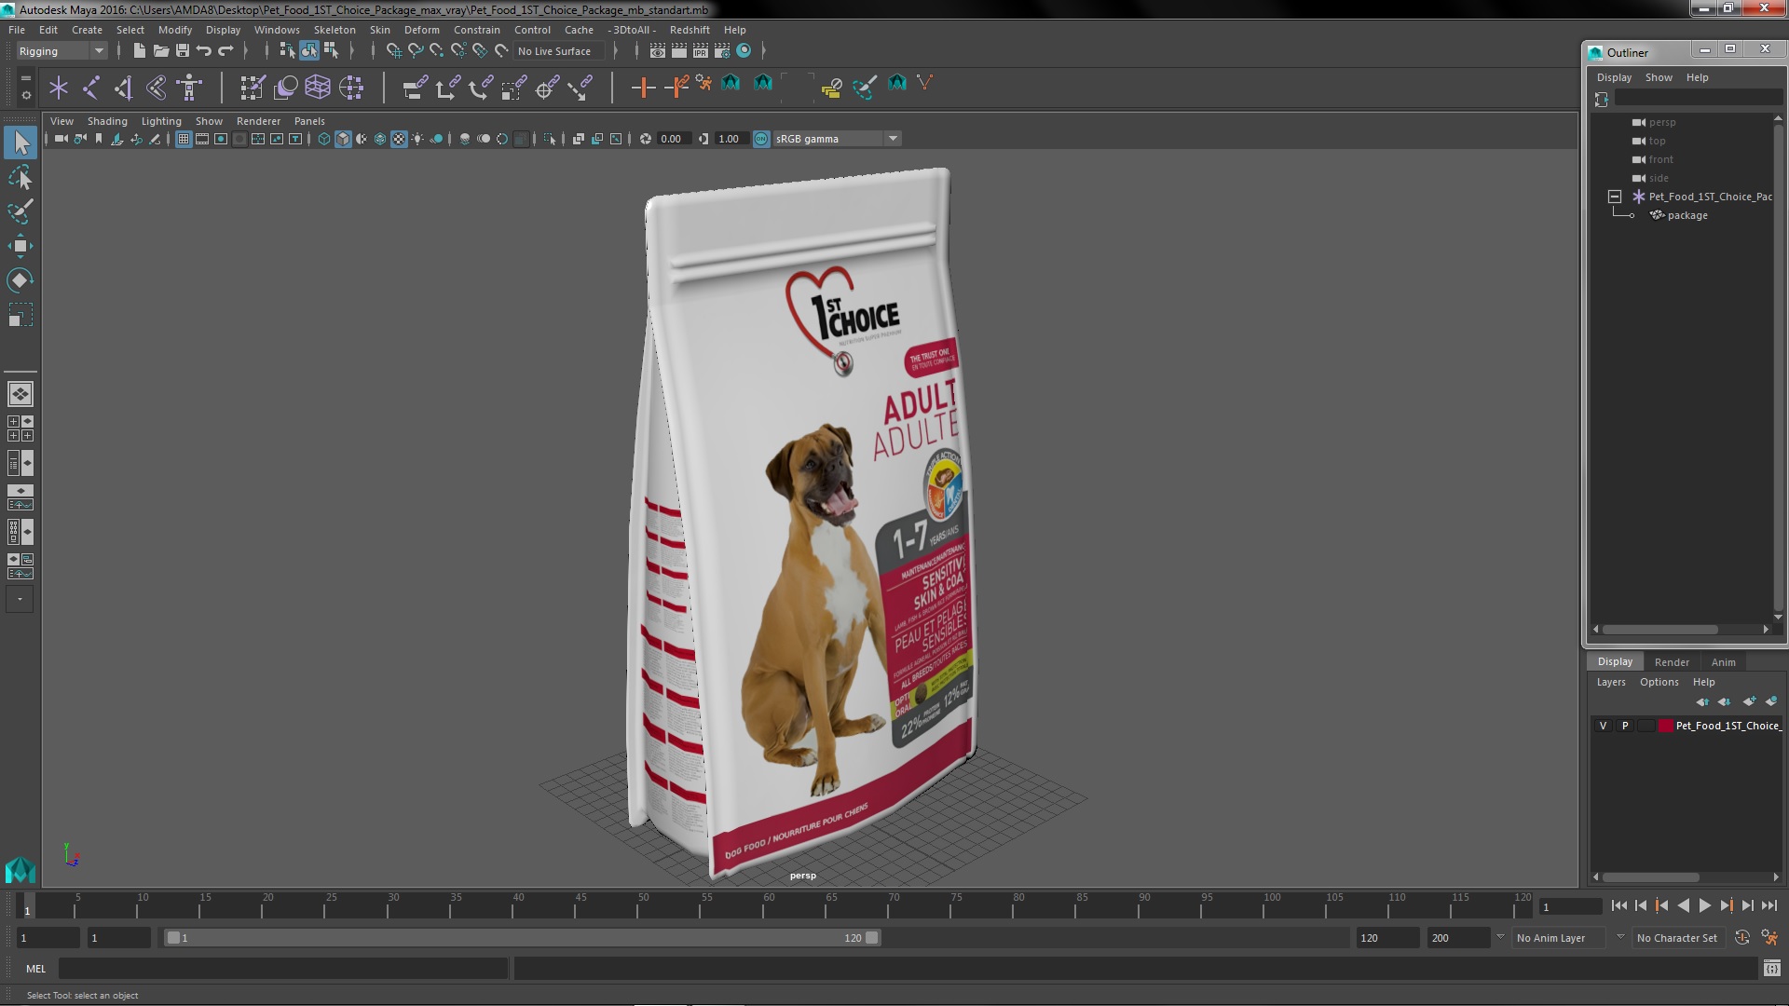The width and height of the screenshot is (1789, 1006).
Task: Open the Redshift menu
Action: point(690,30)
